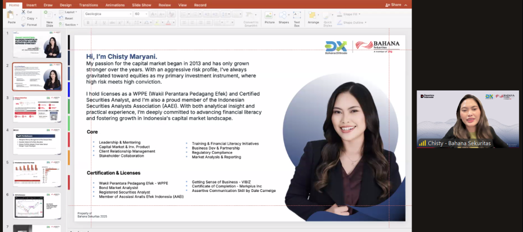Screen dimensions: 523x232
Task: Toggle Bold formatting
Action: point(88,23)
